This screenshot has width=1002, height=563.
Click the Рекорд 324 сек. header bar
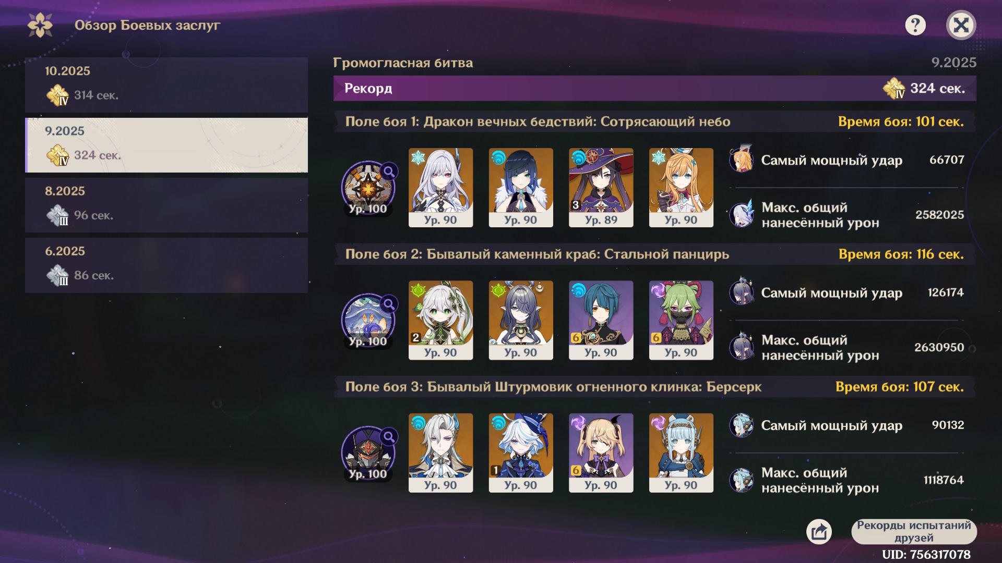coord(654,88)
